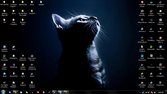This screenshot has width=167, height=94.
Task: Select Five Nights at Fuckbo... icon
Action: pyautogui.click(x=4, y=85)
